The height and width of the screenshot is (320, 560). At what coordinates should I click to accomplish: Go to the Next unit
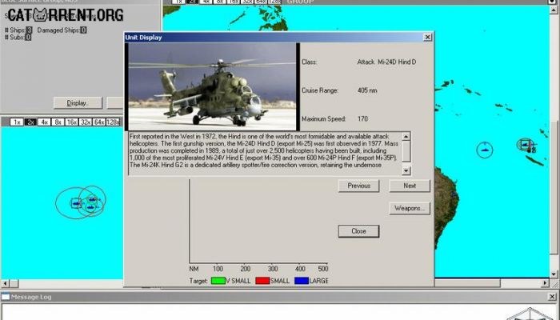coord(410,186)
